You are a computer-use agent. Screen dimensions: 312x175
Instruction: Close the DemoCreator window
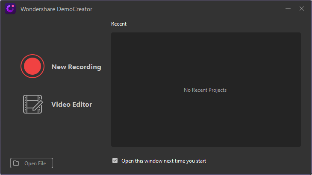click(x=302, y=9)
